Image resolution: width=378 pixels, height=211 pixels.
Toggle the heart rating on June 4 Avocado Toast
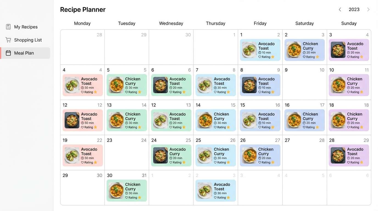(82, 92)
